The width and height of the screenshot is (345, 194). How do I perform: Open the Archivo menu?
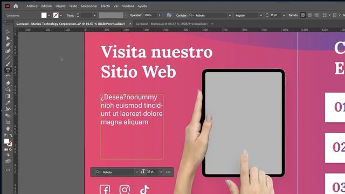[32, 6]
